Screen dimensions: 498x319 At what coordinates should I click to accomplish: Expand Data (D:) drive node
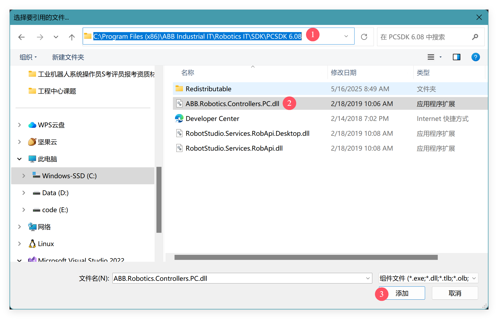point(24,193)
